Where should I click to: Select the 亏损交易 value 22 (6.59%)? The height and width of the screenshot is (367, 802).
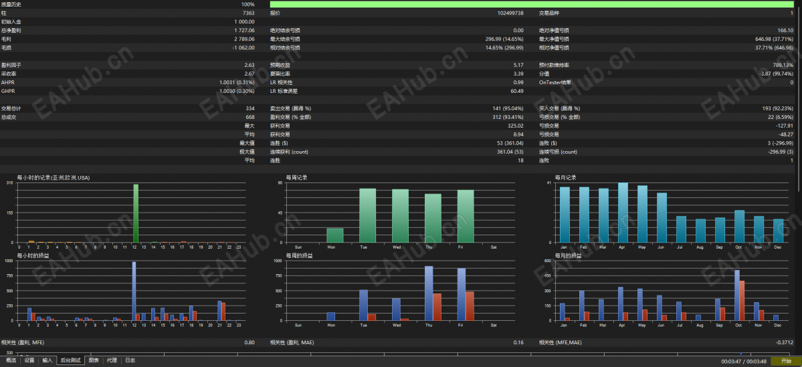(x=779, y=117)
